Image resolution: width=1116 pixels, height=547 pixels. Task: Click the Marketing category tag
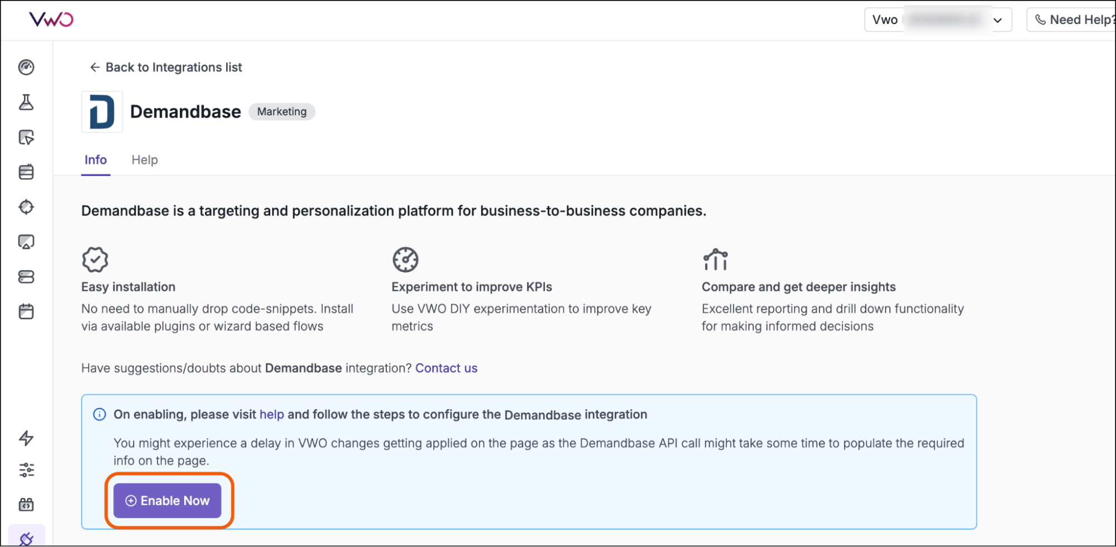[282, 112]
